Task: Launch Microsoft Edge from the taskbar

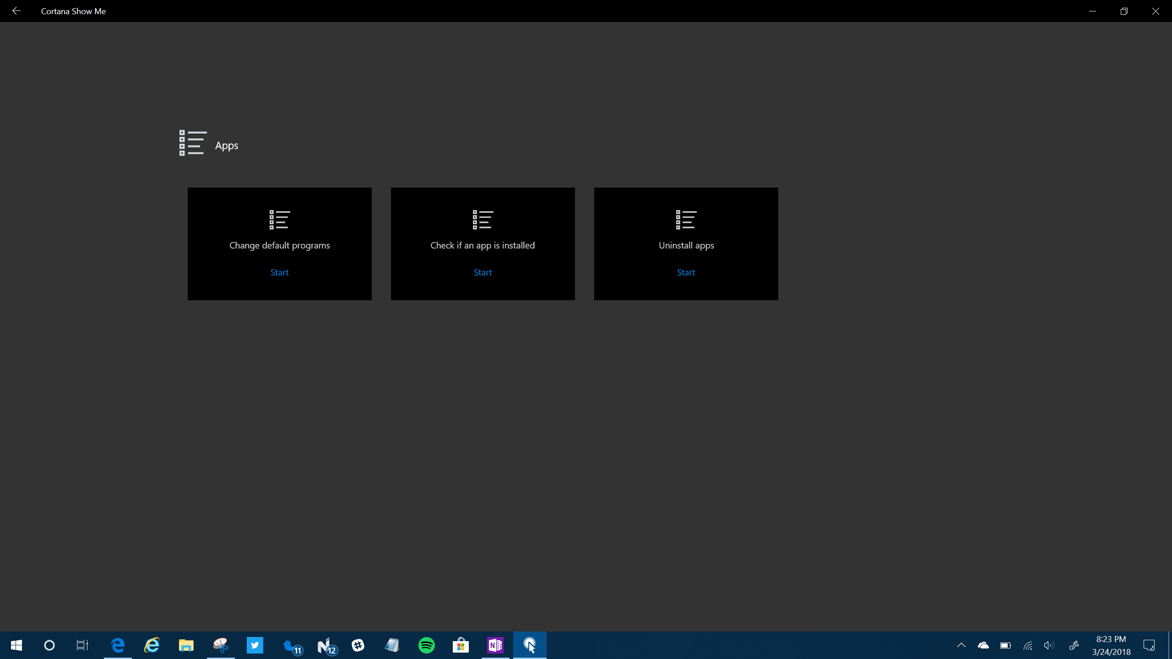Action: click(x=118, y=645)
